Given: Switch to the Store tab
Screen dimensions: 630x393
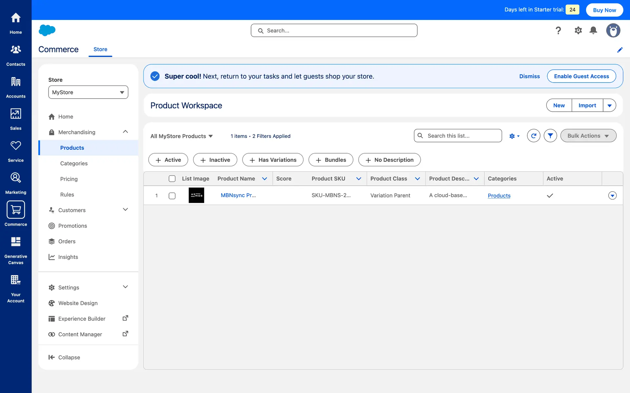Looking at the screenshot, I should (x=100, y=49).
